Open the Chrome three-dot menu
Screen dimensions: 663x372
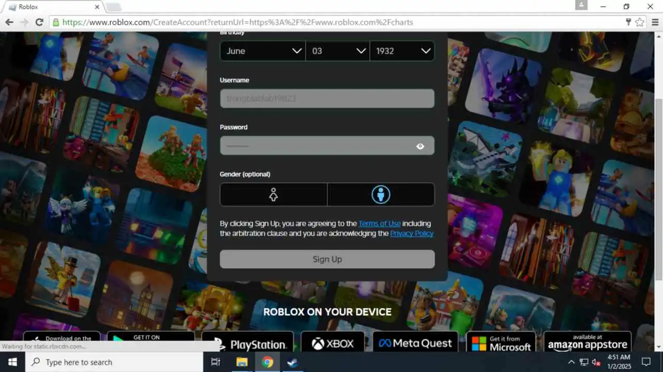(x=654, y=22)
